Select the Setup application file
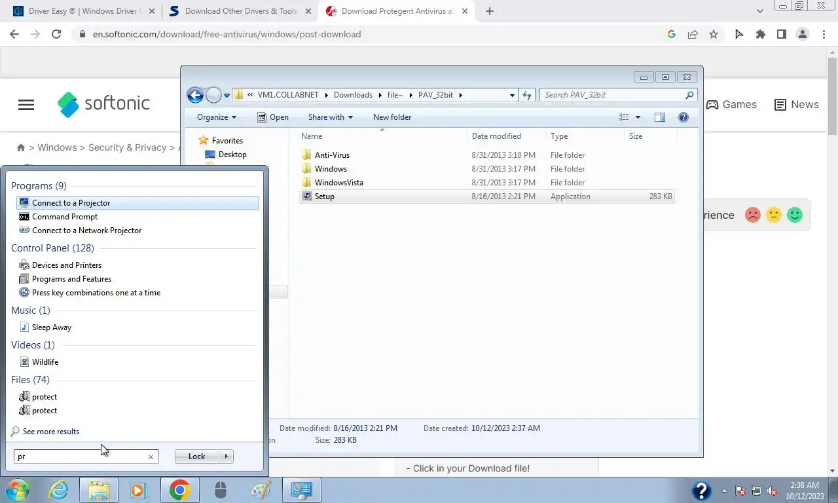The height and width of the screenshot is (503, 838). coord(324,196)
